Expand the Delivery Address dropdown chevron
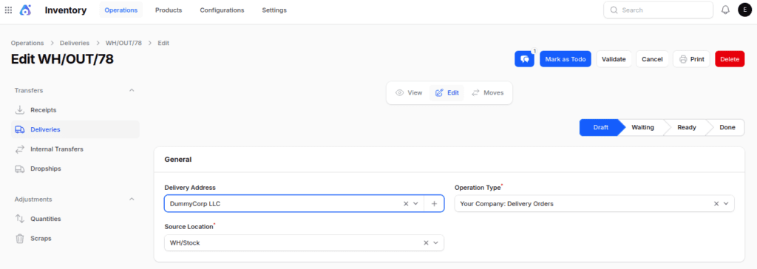The width and height of the screenshot is (757, 269). point(415,204)
